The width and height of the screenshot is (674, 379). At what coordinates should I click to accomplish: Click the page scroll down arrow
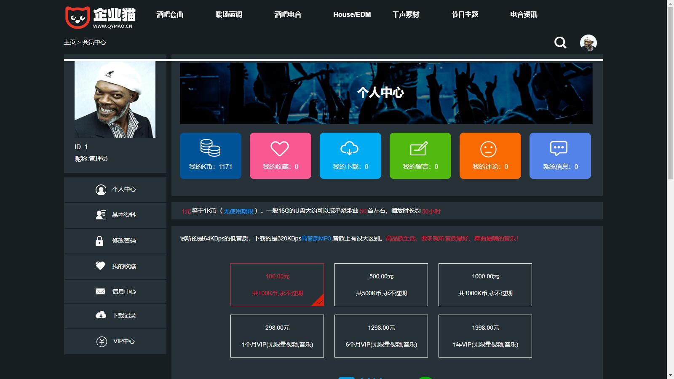[x=670, y=375]
